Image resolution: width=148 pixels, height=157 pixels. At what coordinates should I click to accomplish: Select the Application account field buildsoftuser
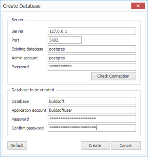92,110
